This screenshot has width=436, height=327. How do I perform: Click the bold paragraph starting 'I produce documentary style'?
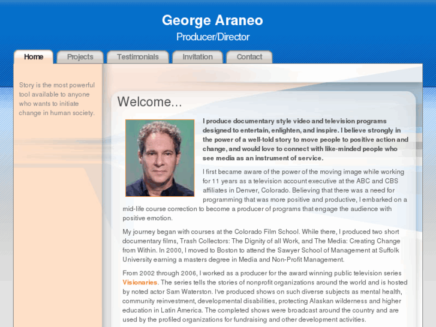click(x=305, y=139)
